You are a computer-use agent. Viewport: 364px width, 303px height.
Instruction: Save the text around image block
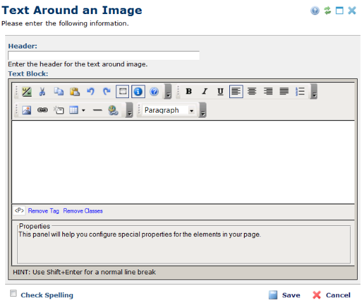click(x=285, y=295)
